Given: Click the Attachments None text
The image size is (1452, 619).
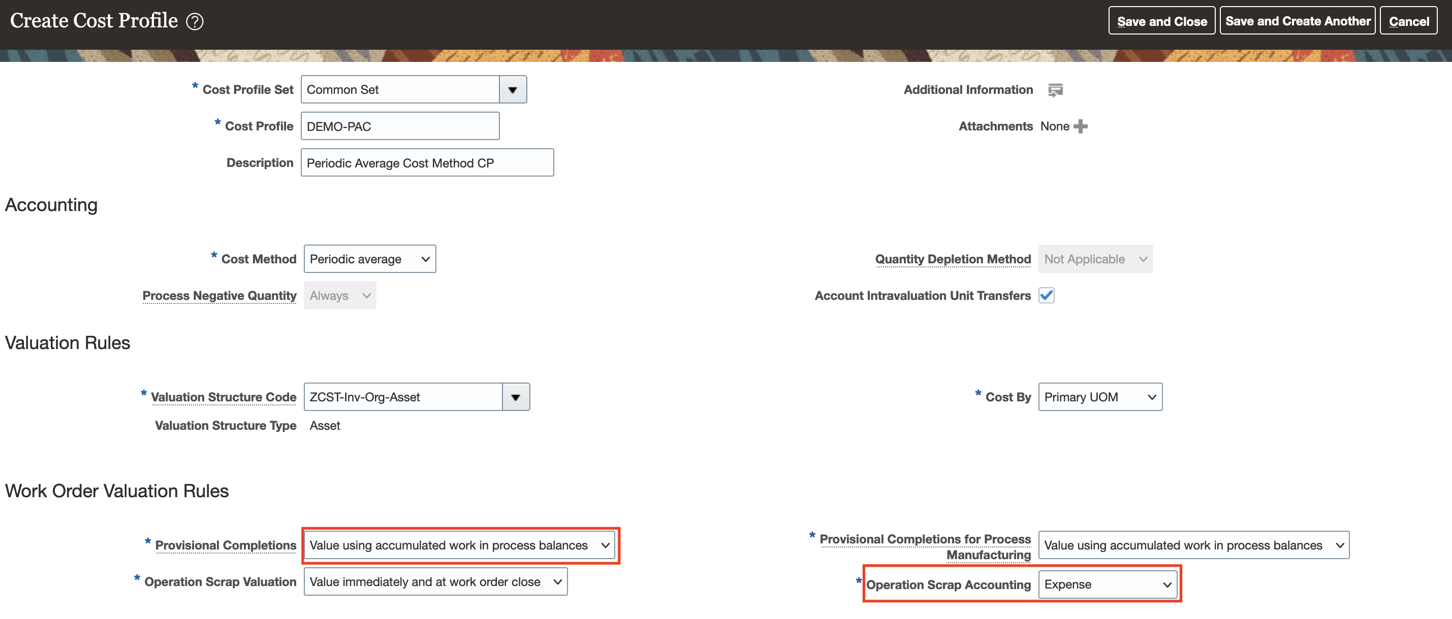Looking at the screenshot, I should (x=1055, y=127).
